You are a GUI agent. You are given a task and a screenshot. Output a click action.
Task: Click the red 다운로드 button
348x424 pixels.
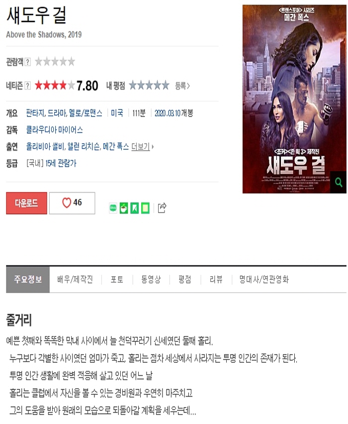click(x=26, y=203)
